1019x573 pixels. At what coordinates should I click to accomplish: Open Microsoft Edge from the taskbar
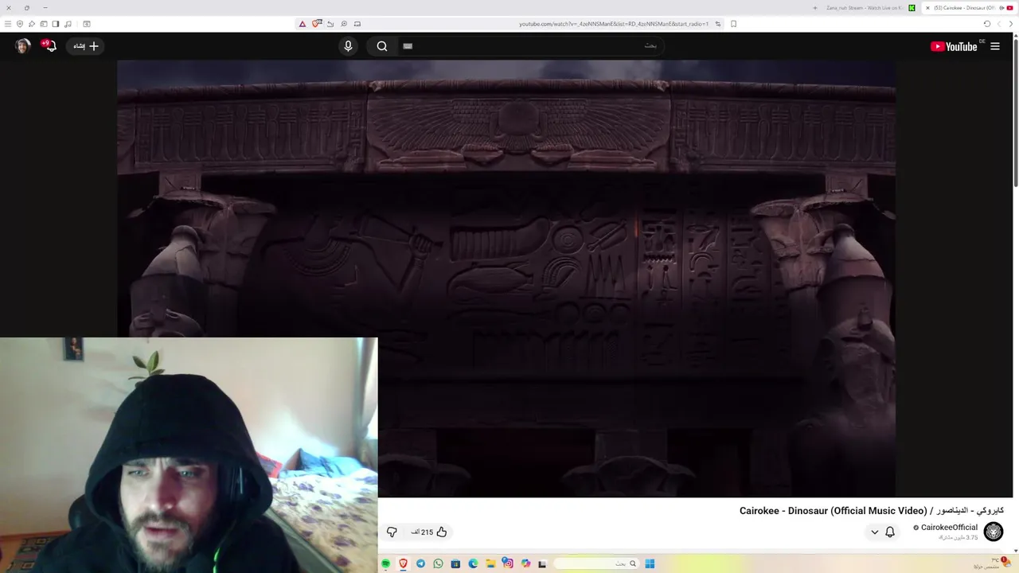click(x=473, y=563)
